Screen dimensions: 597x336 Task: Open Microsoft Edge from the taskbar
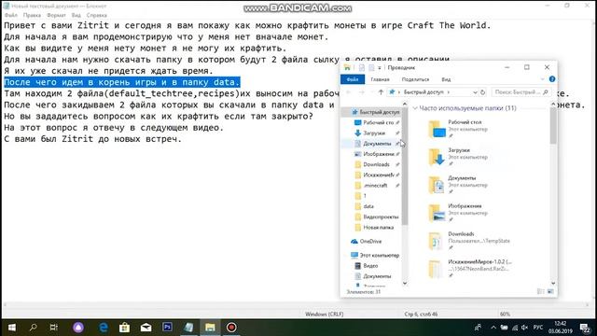[104, 328]
